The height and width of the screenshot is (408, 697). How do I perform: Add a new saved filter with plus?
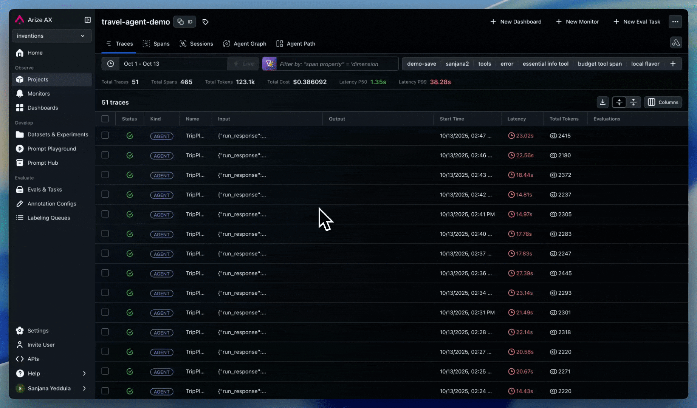click(673, 64)
